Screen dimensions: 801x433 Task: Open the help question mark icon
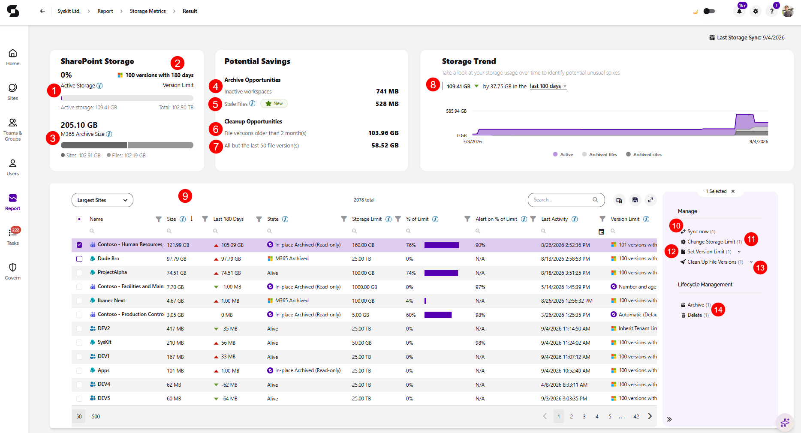(772, 11)
